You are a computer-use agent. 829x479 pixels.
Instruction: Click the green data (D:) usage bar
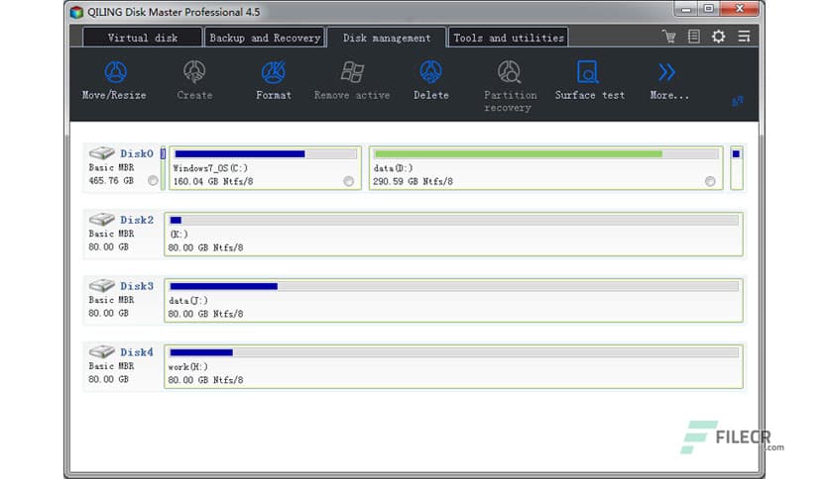point(545,154)
